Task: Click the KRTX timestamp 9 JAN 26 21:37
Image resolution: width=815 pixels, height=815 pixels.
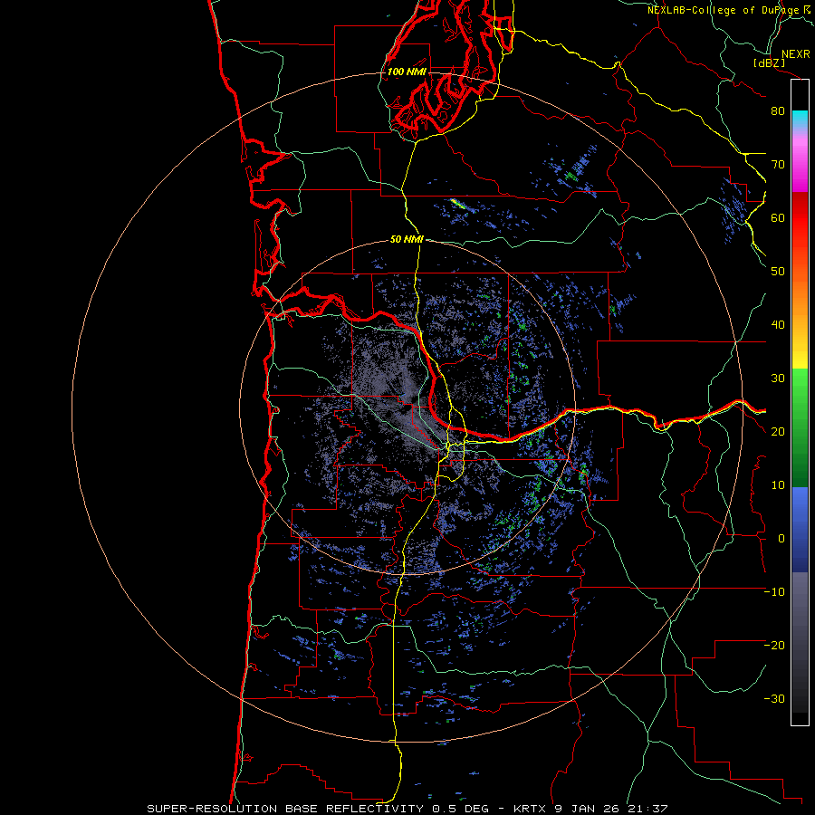Action: tap(590, 809)
